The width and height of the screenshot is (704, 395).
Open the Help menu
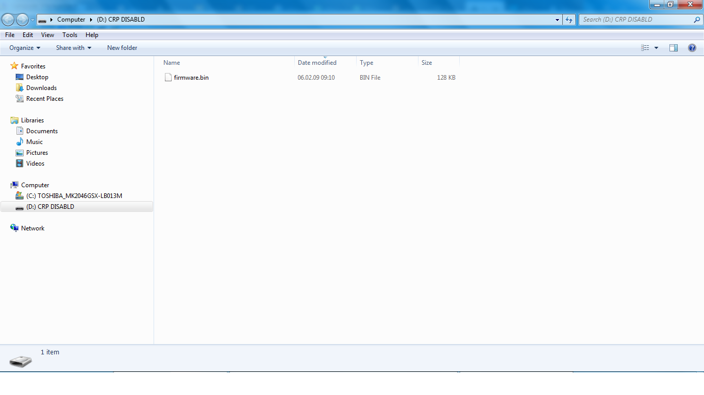92,35
